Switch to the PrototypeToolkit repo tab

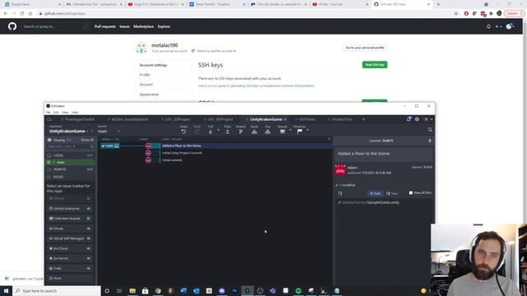click(x=78, y=119)
